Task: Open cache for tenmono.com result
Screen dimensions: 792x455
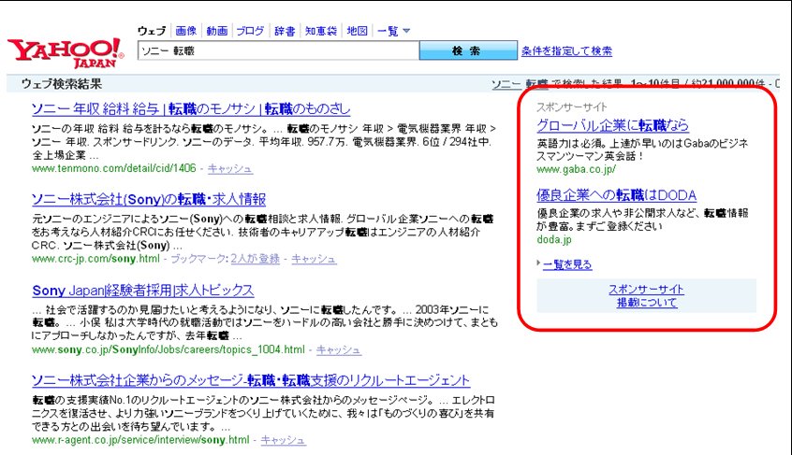Action: pos(229,168)
